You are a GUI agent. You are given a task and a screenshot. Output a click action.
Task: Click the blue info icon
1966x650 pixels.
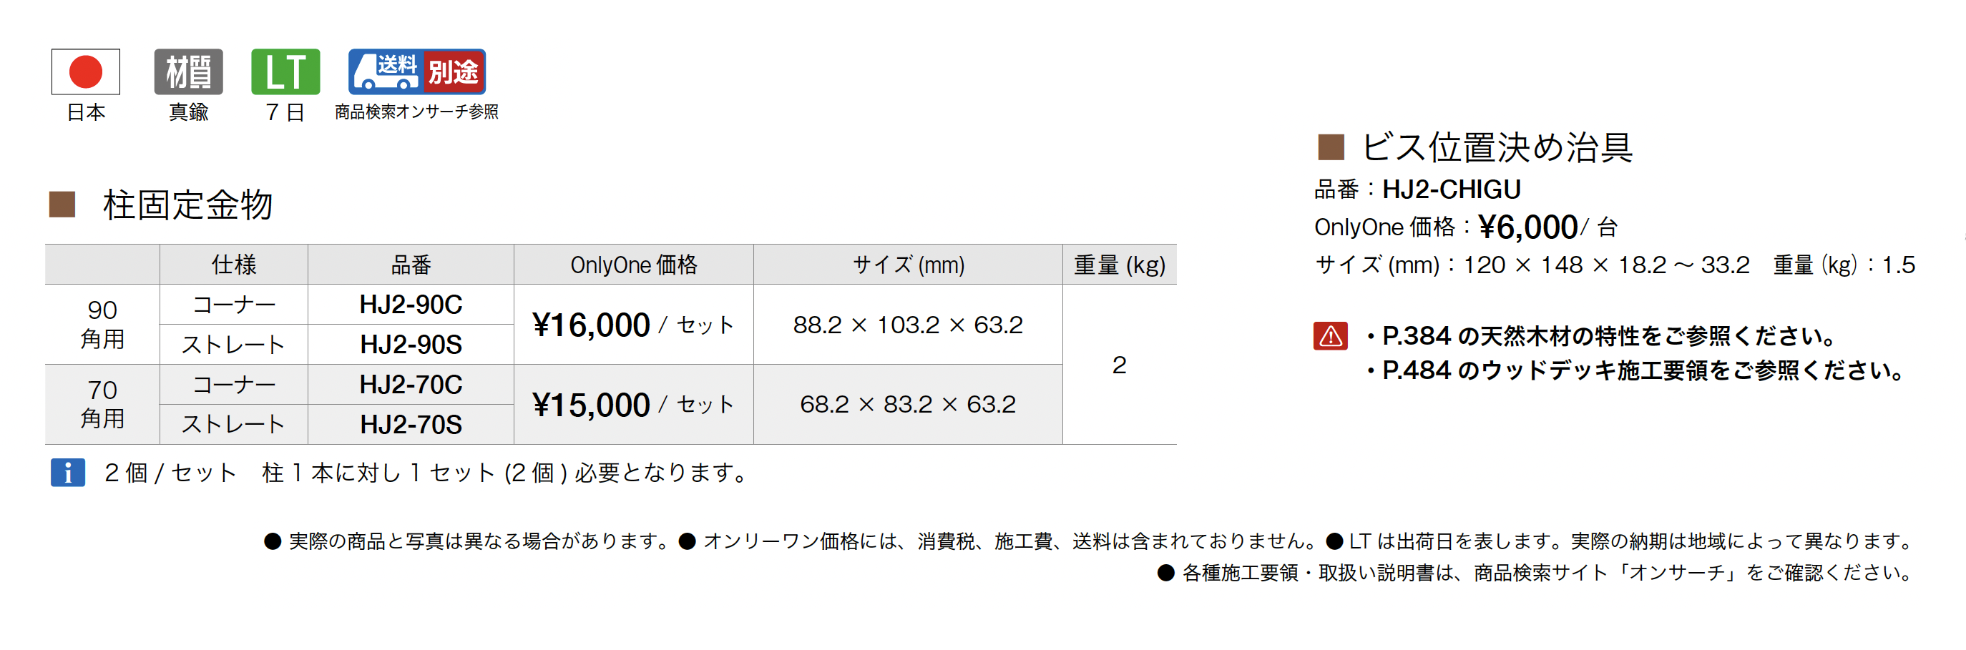[68, 472]
